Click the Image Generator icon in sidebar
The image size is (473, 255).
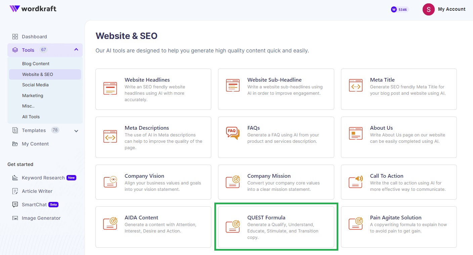(15, 218)
